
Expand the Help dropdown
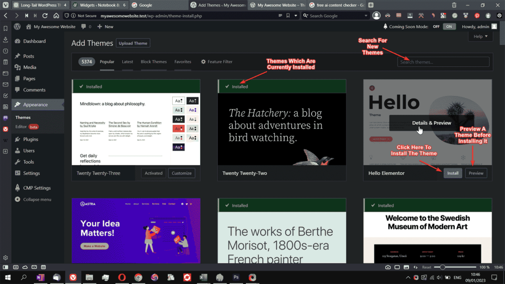tap(480, 36)
